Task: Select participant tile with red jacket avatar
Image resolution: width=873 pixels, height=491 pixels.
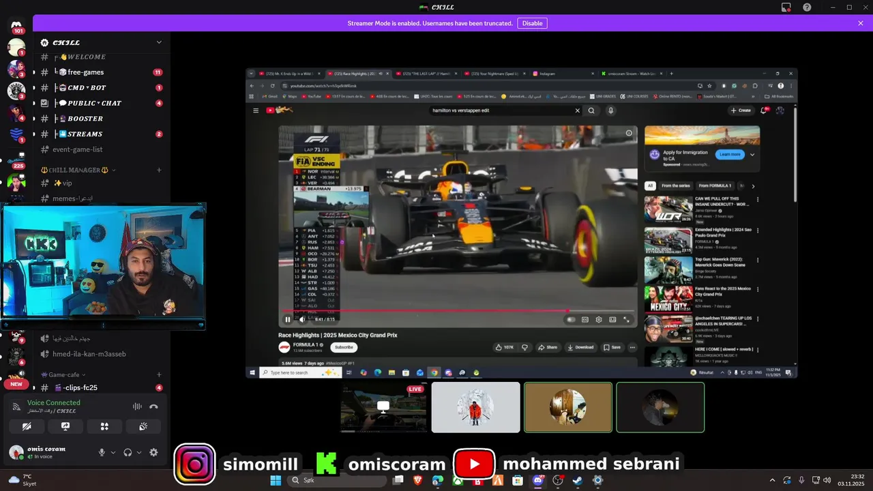Action: (x=475, y=407)
